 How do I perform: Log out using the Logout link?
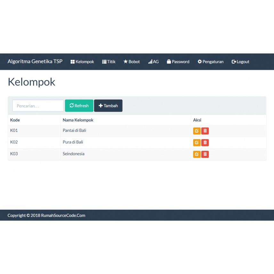[240, 62]
